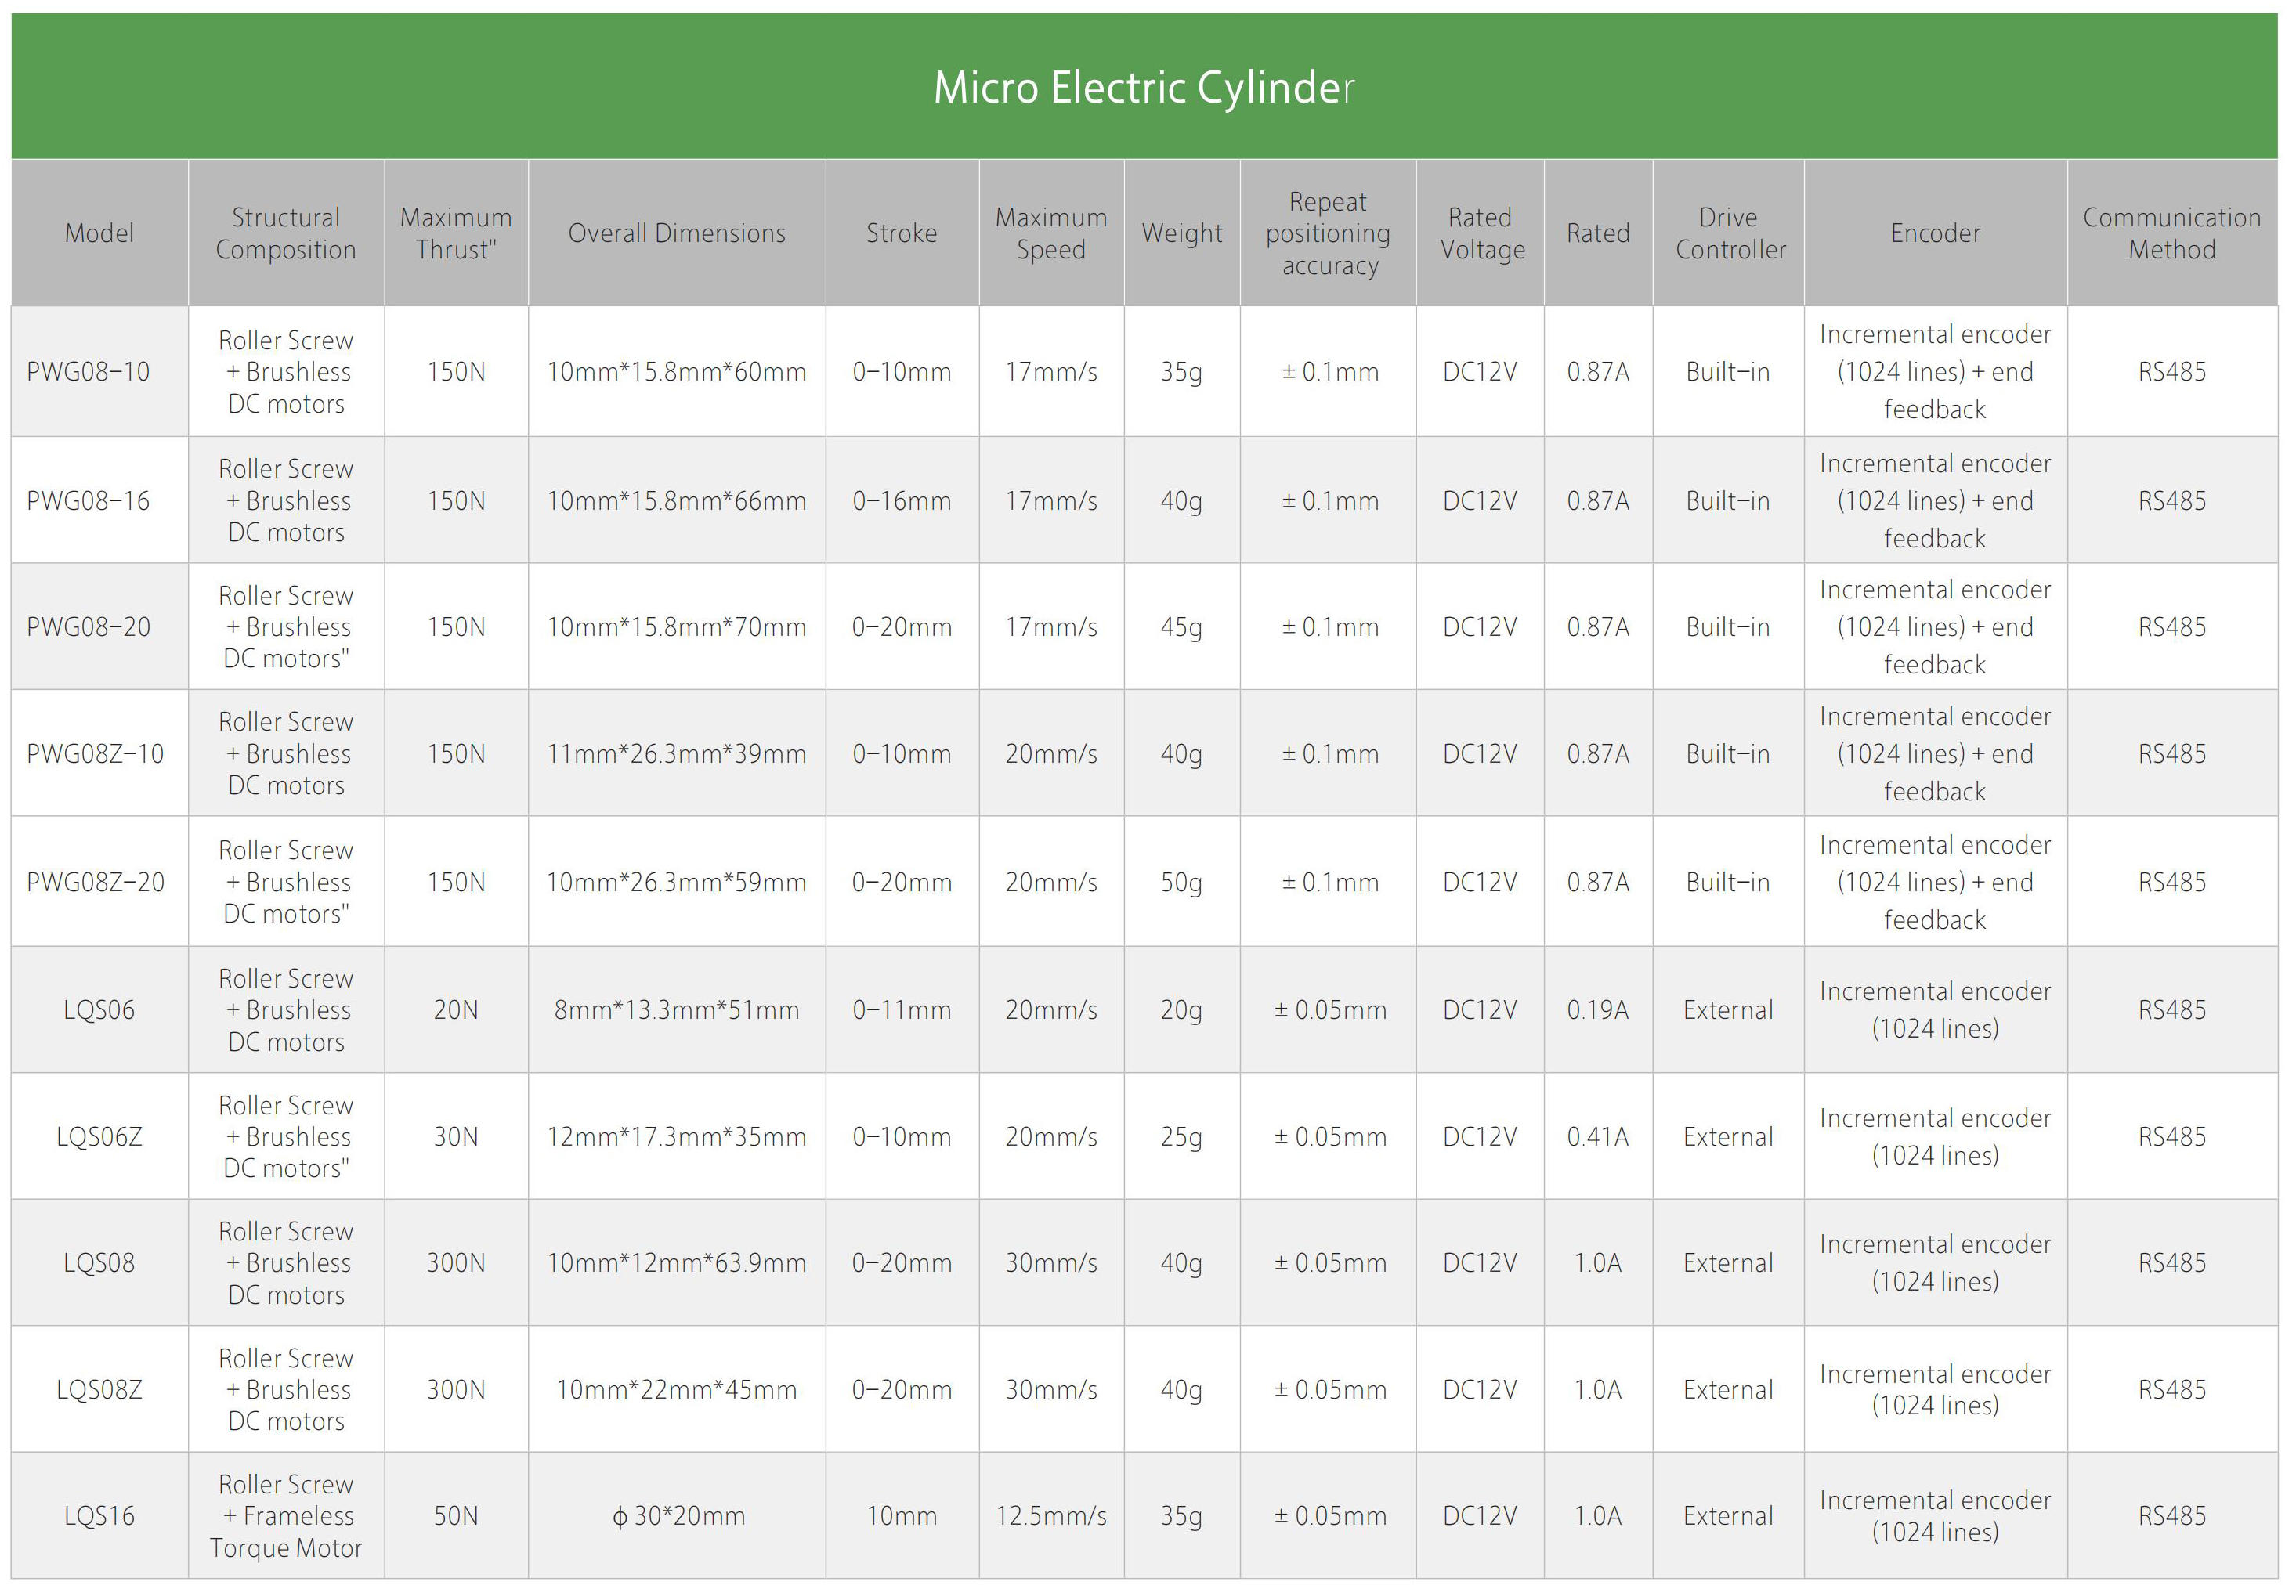The image size is (2296, 1596).
Task: Click the 0-11mm stroke cell
Action: click(902, 1010)
